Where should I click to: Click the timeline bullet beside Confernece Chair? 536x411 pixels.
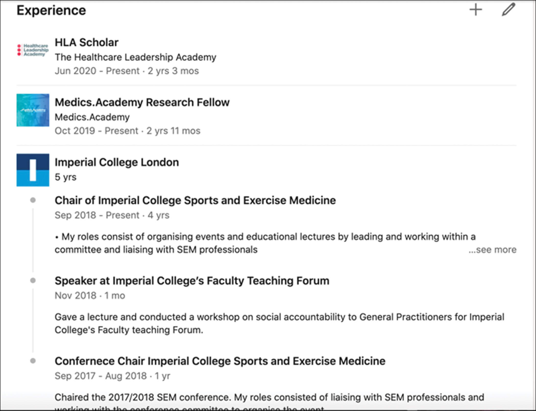(x=33, y=361)
